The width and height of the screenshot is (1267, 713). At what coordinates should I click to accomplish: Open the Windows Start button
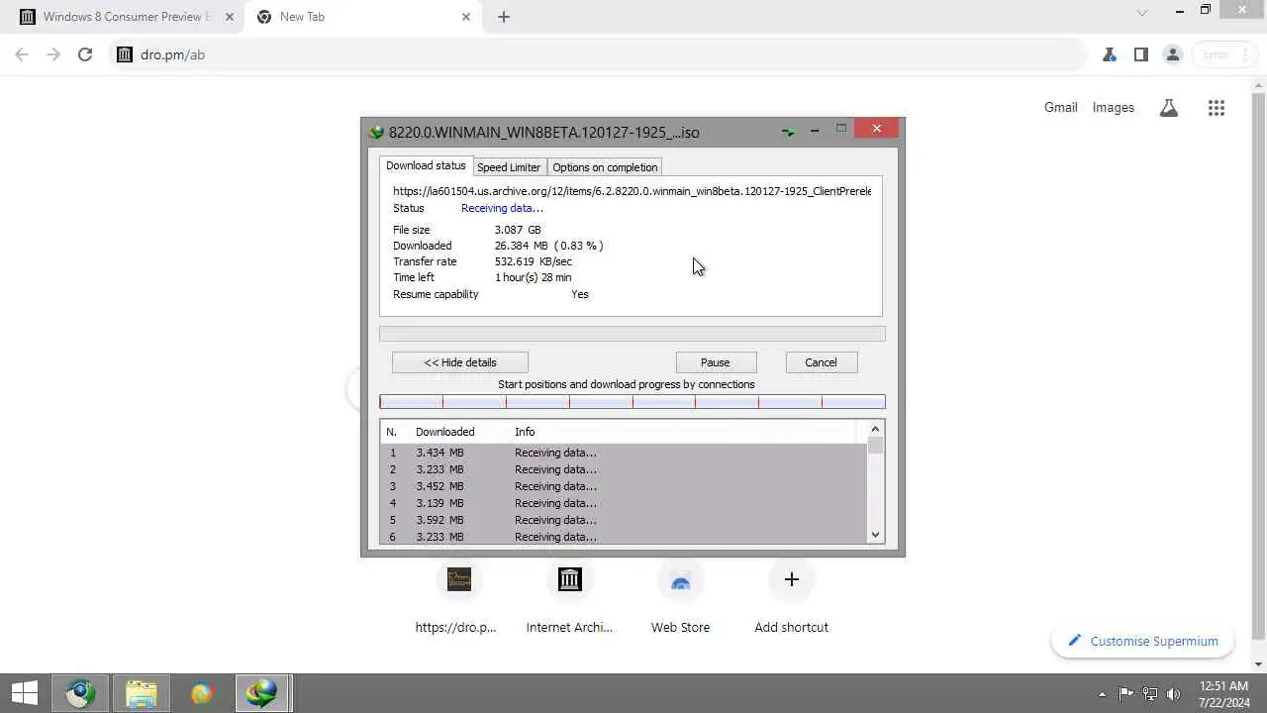pyautogui.click(x=25, y=693)
